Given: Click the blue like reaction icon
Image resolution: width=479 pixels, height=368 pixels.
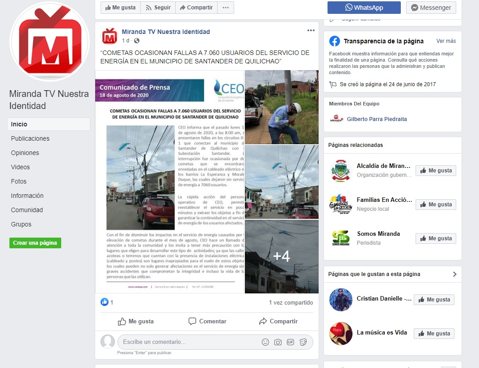Looking at the screenshot, I should 105,302.
